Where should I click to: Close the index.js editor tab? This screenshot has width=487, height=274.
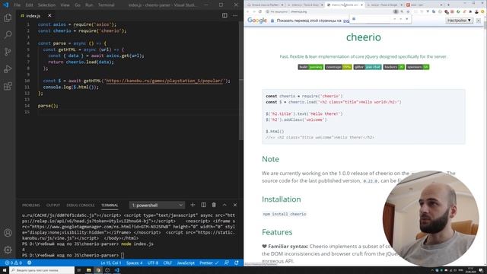49,15
